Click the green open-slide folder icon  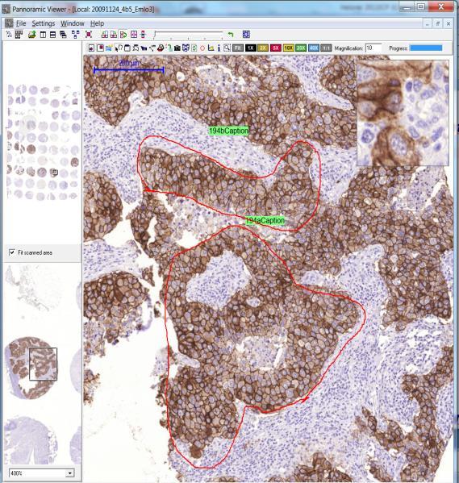31,35
